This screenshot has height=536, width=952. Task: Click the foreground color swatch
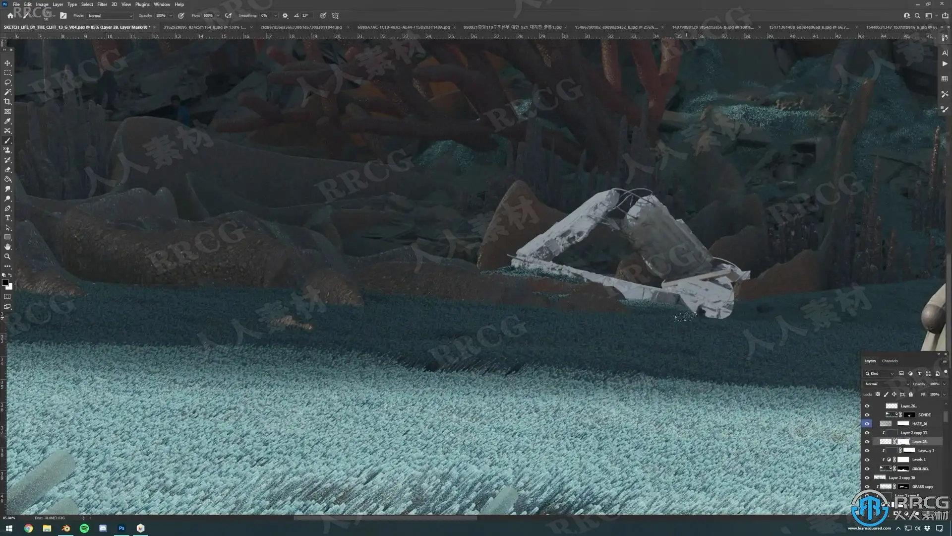5,283
